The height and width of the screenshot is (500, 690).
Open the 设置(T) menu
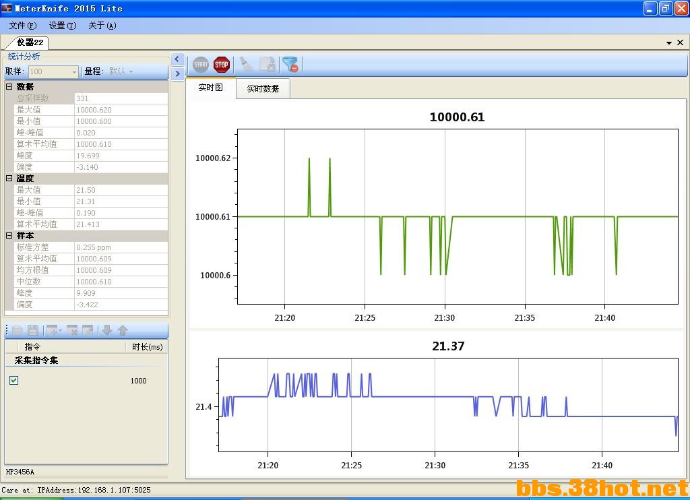[x=63, y=26]
